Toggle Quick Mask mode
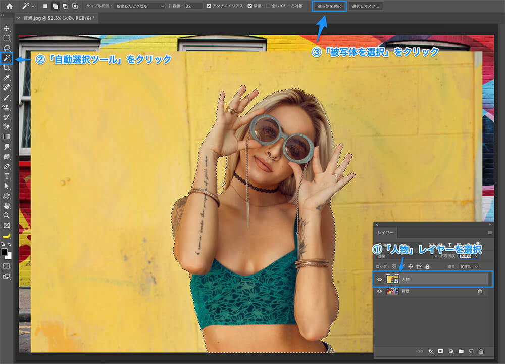 point(7,266)
